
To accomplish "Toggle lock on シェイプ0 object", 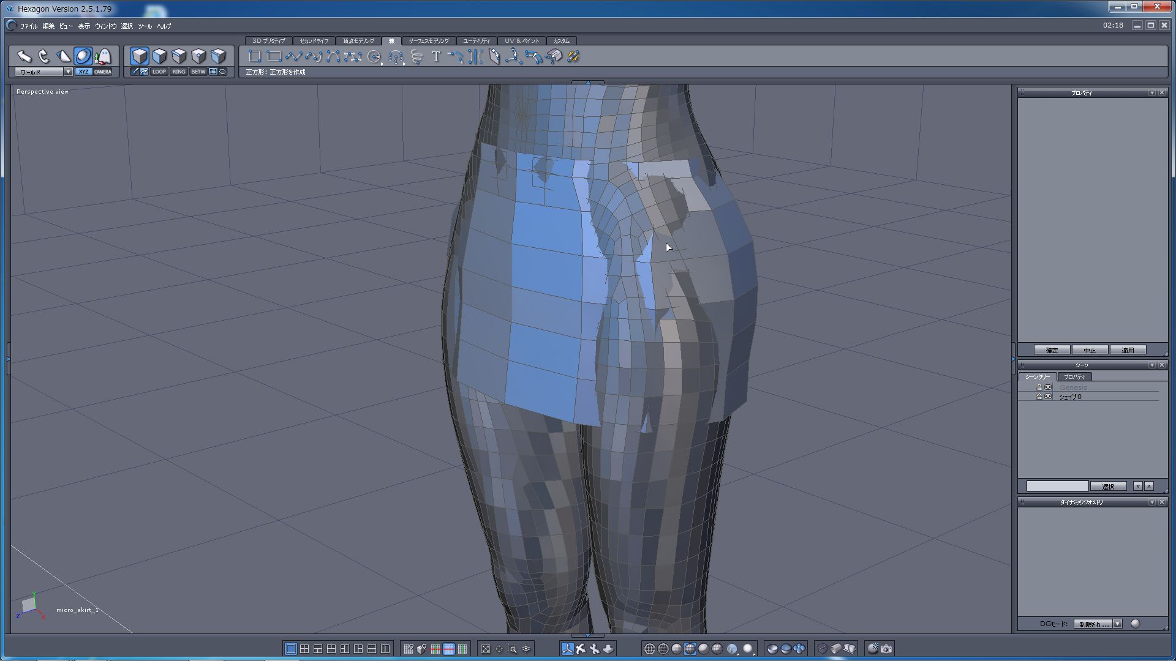I will point(1039,397).
